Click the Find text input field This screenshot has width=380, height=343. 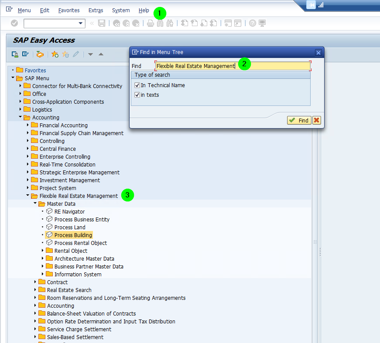pos(233,66)
